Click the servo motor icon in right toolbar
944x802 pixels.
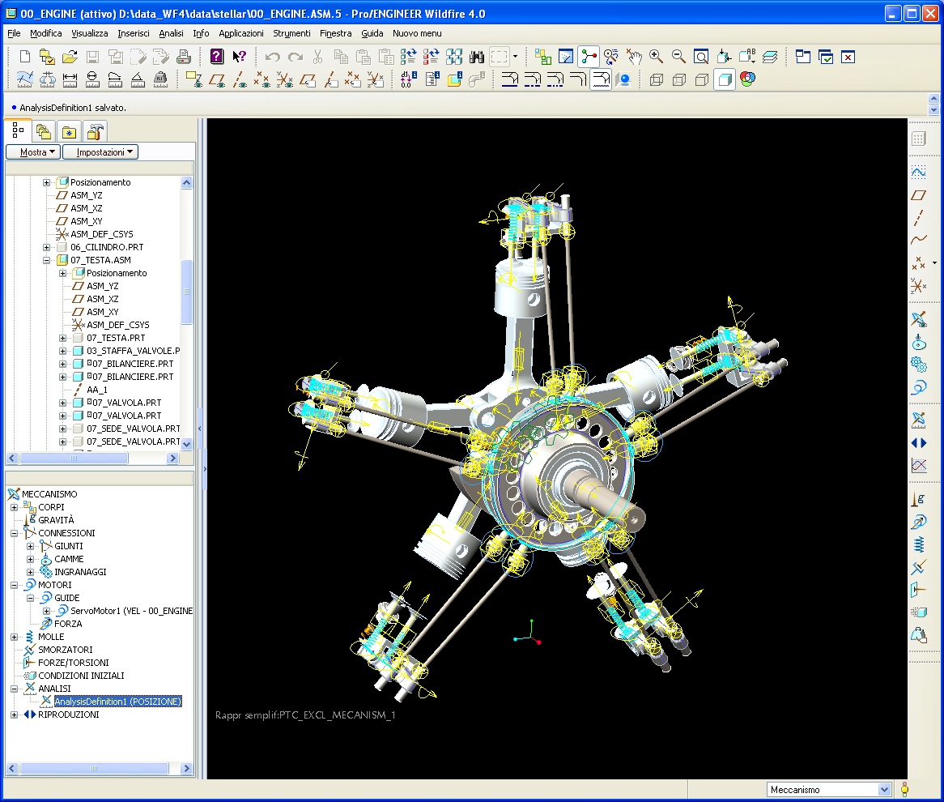click(x=919, y=387)
